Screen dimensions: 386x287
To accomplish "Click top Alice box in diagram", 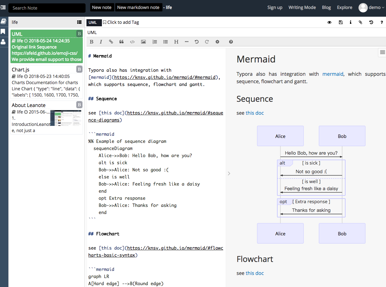I will tap(280, 136).
